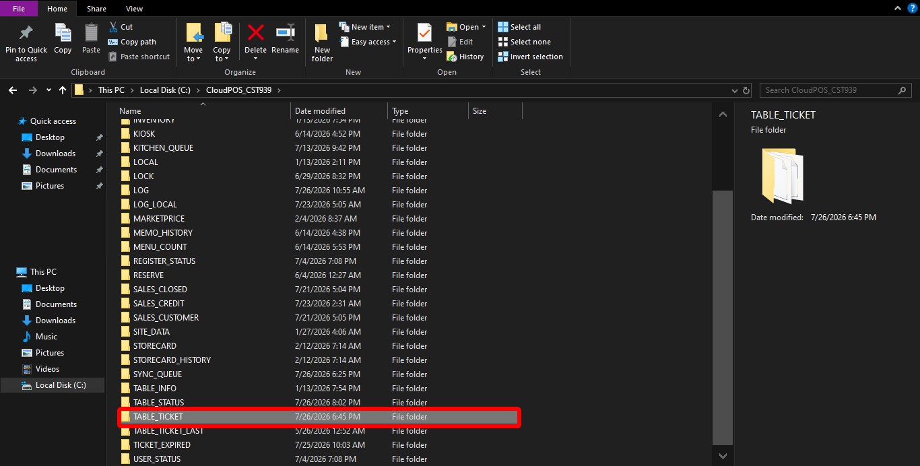This screenshot has height=466, width=920.
Task: Click Copy path in Clipboard group
Action: [x=132, y=42]
